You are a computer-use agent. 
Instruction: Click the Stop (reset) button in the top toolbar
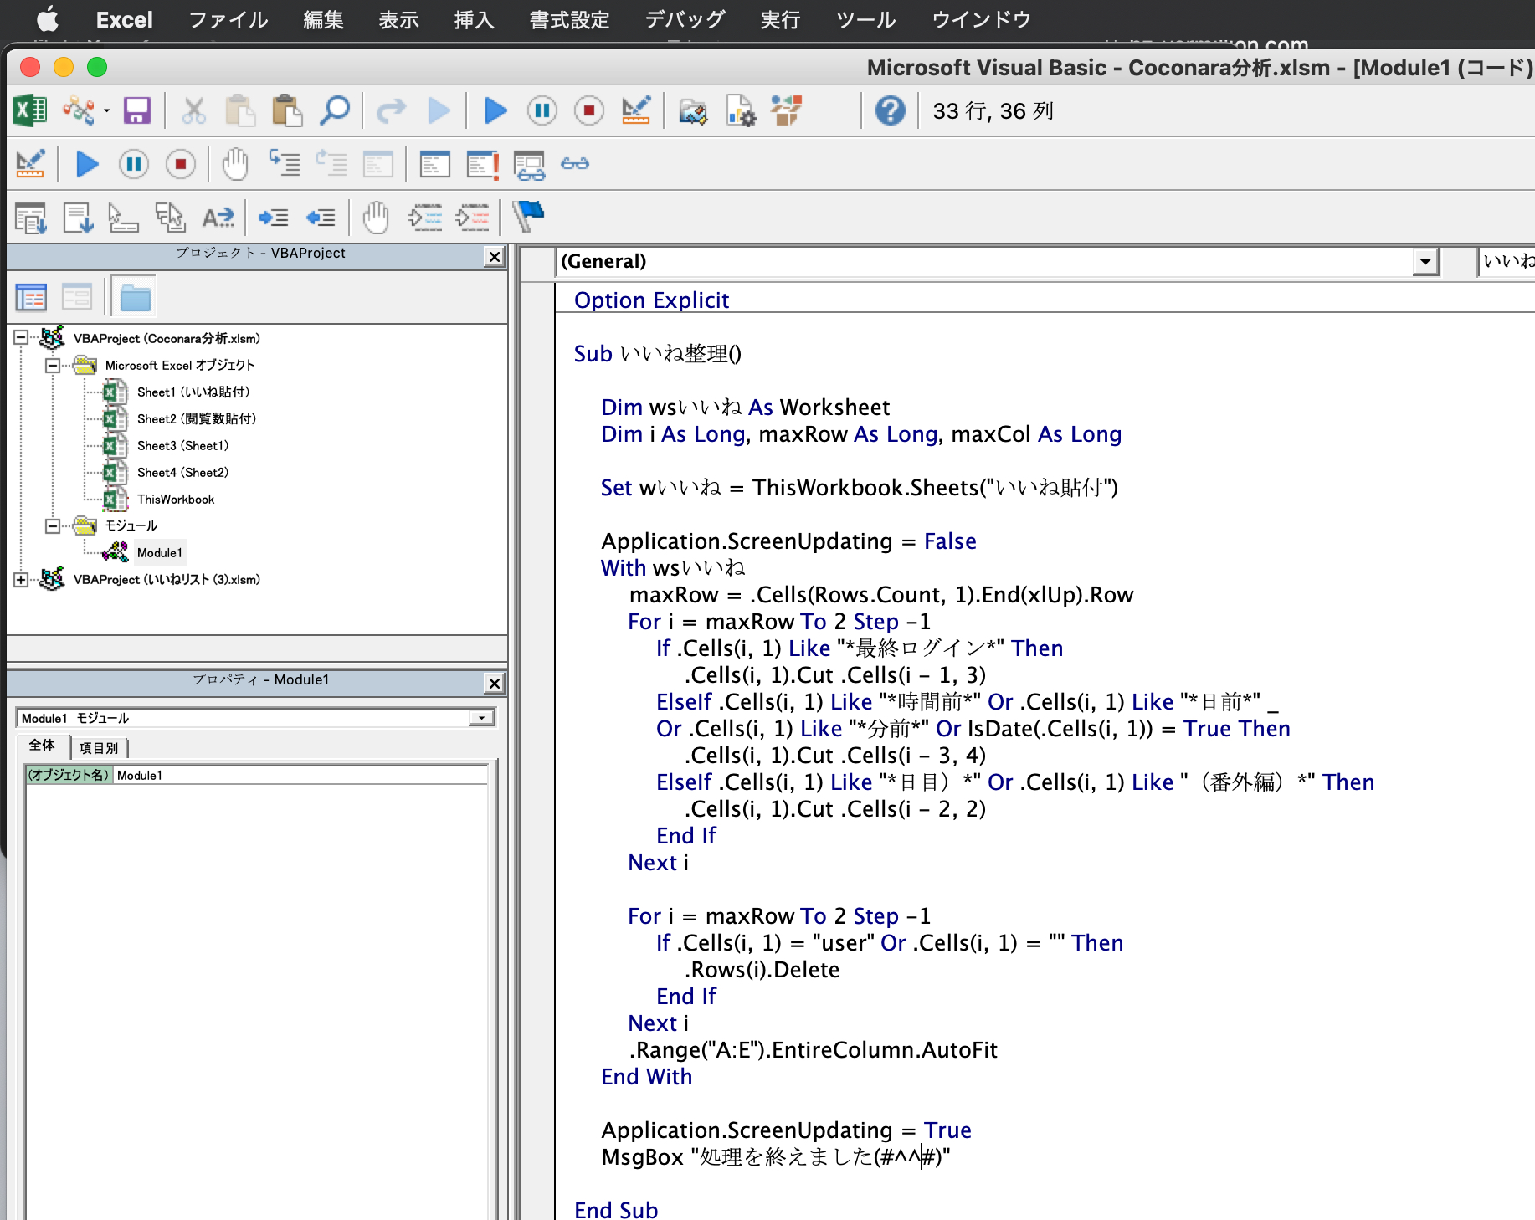589,110
